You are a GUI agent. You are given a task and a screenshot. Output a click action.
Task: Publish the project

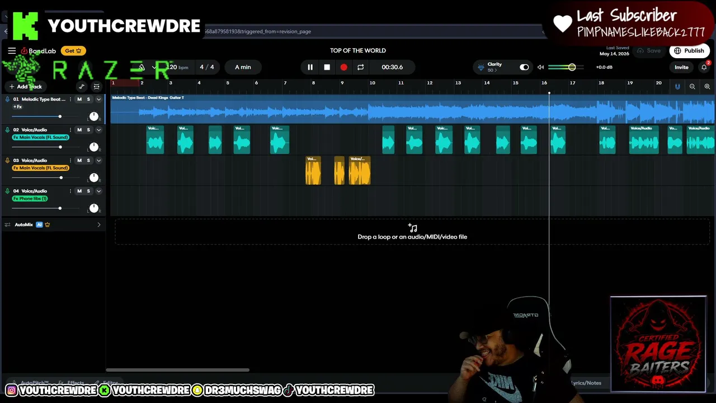click(689, 51)
